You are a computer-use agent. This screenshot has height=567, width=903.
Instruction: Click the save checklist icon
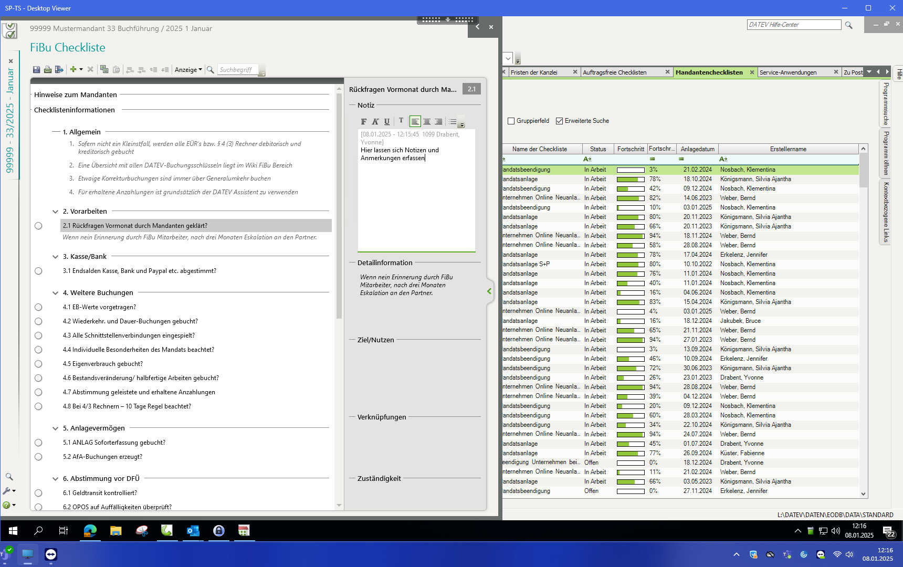(36, 69)
